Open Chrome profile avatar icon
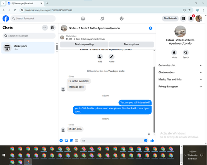This screenshot has height=165, width=207. [x=197, y=10]
